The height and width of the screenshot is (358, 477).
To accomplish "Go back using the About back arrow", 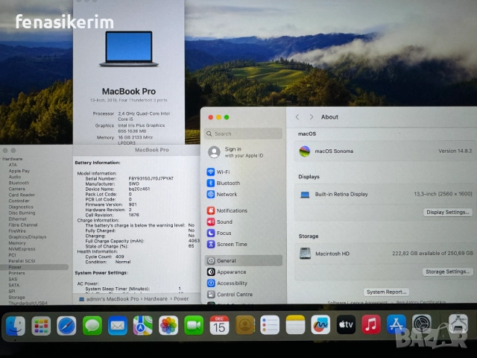I will point(297,117).
